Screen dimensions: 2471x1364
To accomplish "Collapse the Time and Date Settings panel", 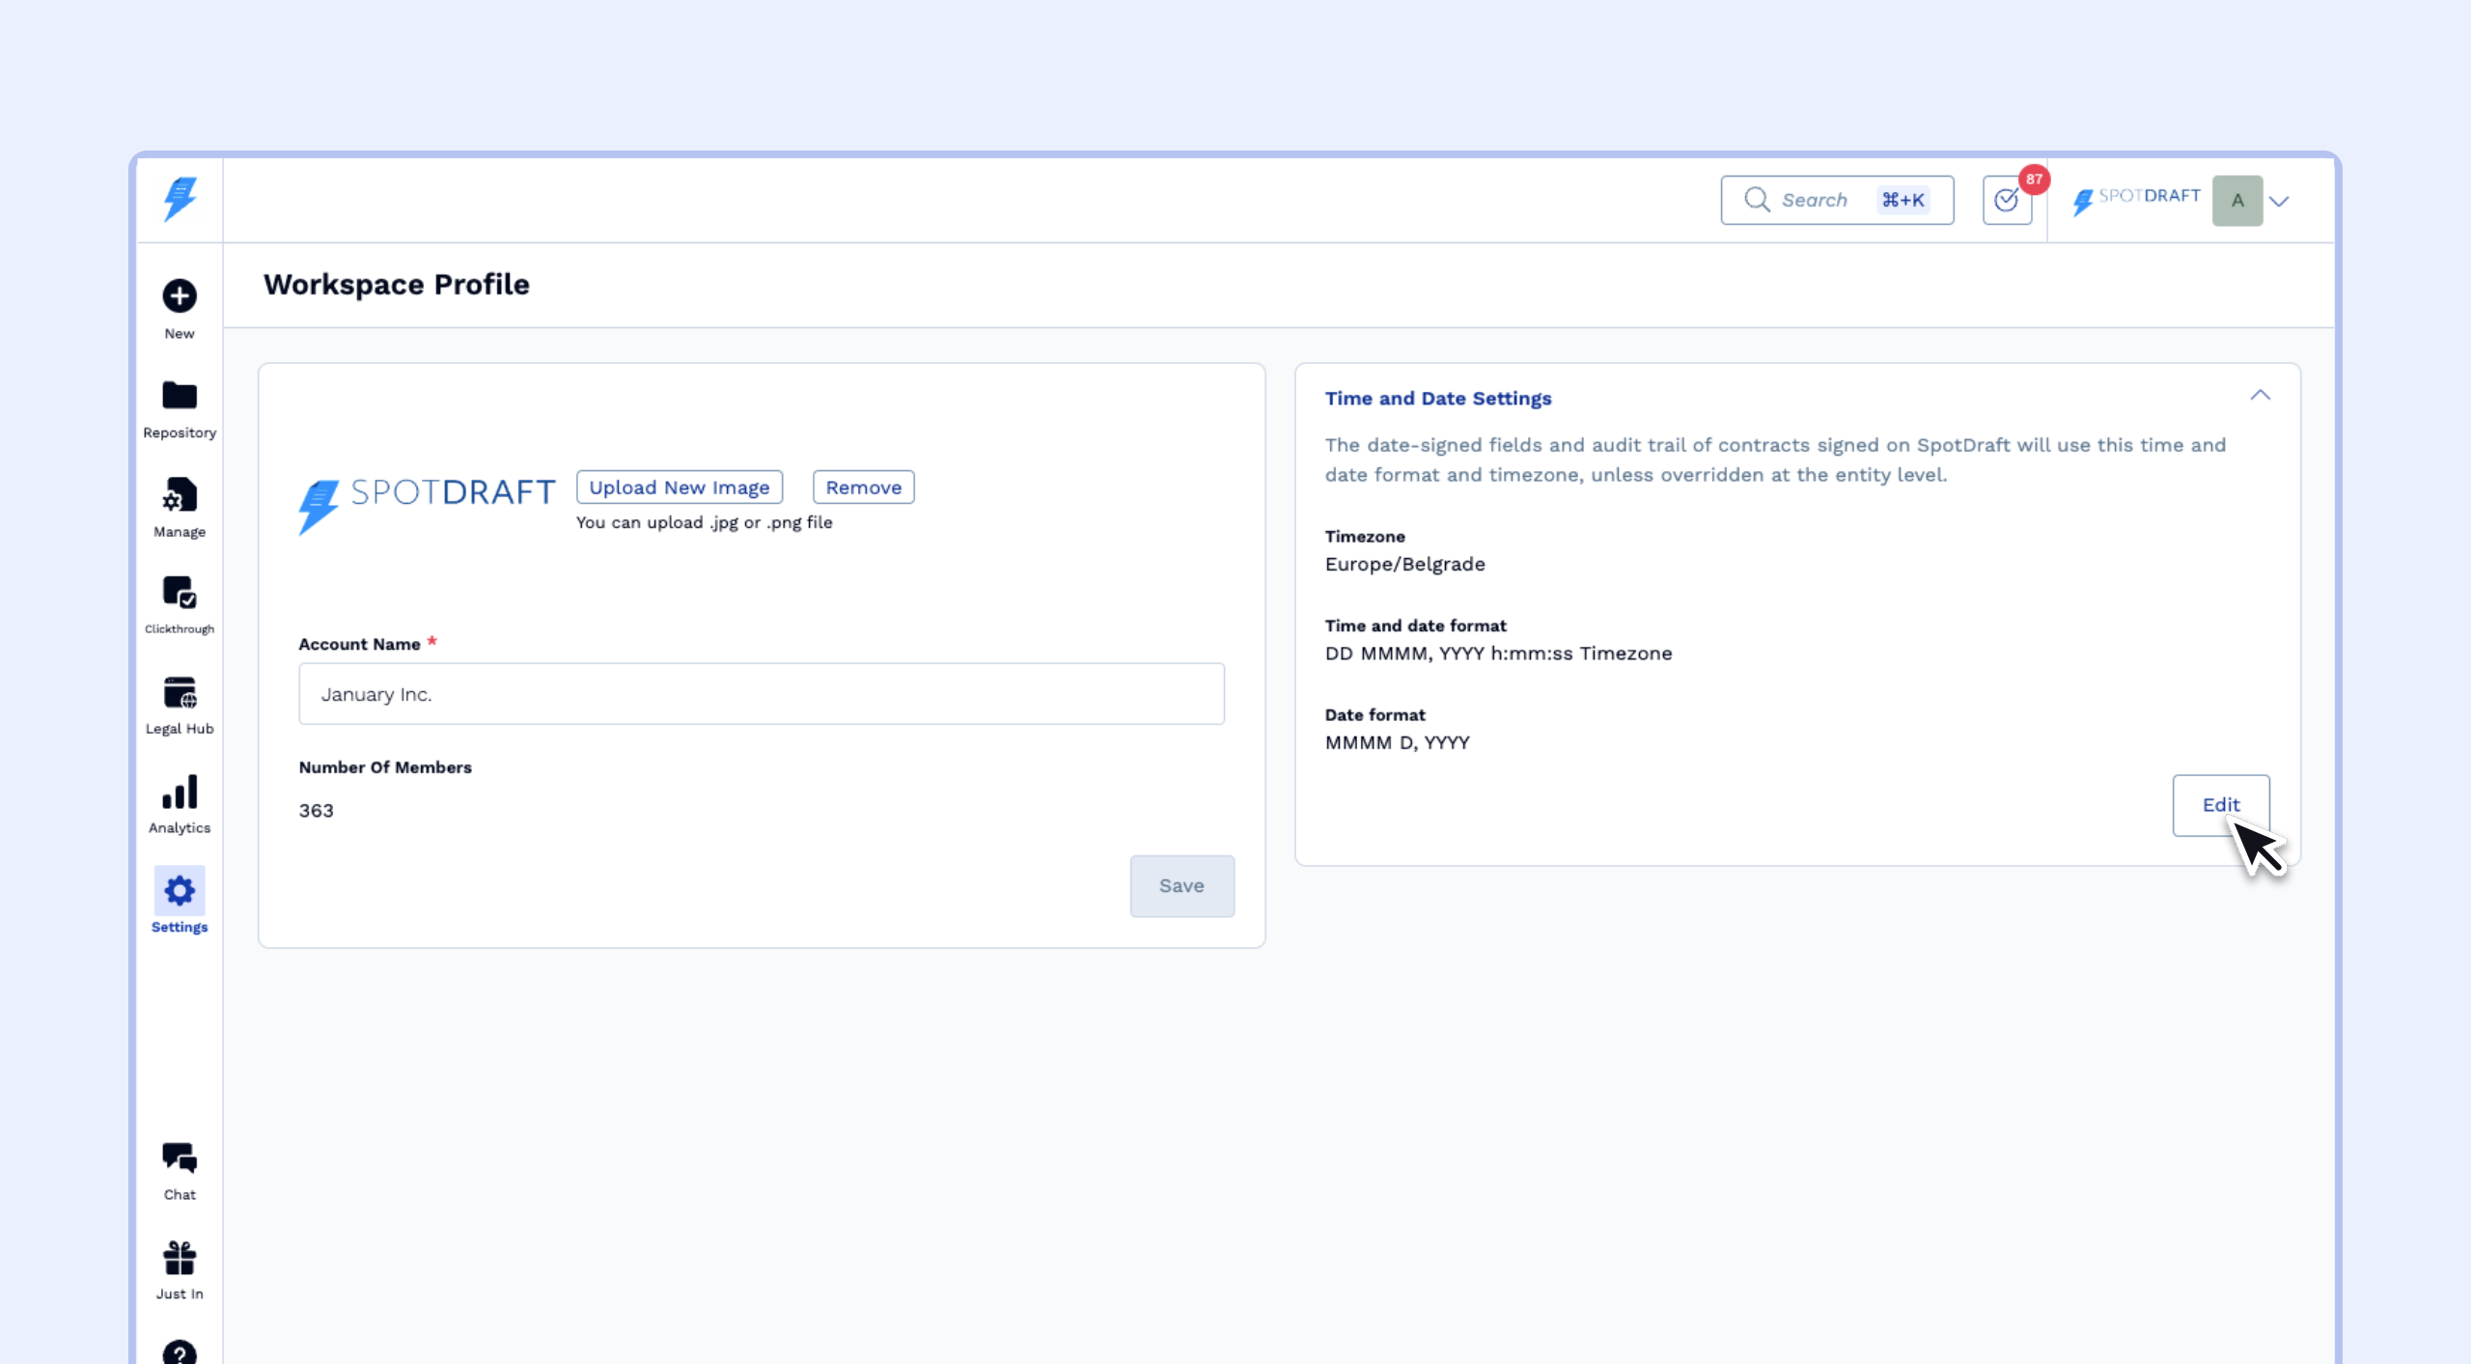I will pos(2260,396).
